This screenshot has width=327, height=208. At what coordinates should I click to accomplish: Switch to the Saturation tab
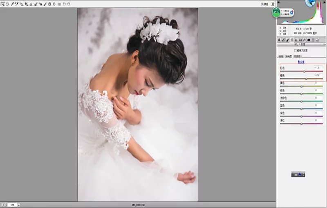[289, 56]
